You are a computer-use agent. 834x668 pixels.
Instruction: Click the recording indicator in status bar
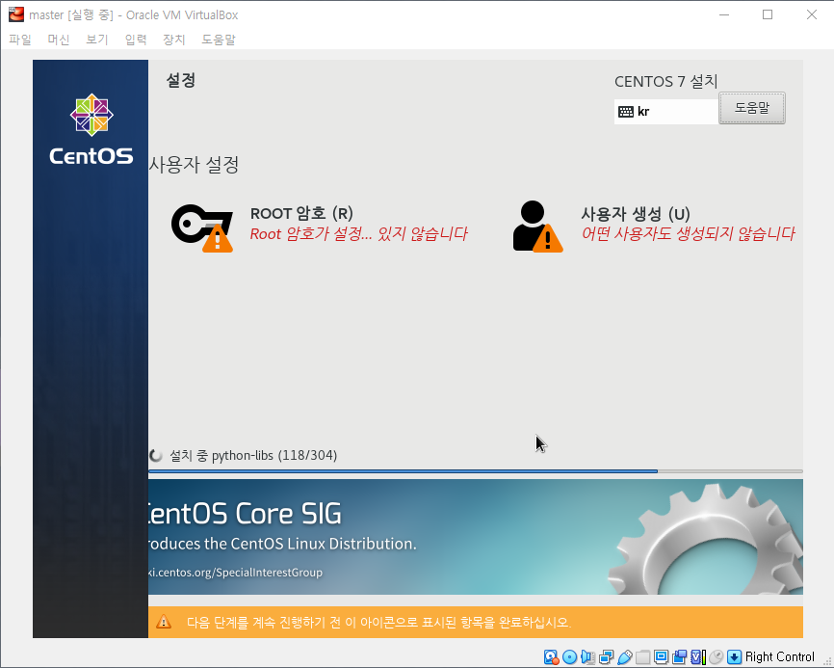tap(679, 656)
